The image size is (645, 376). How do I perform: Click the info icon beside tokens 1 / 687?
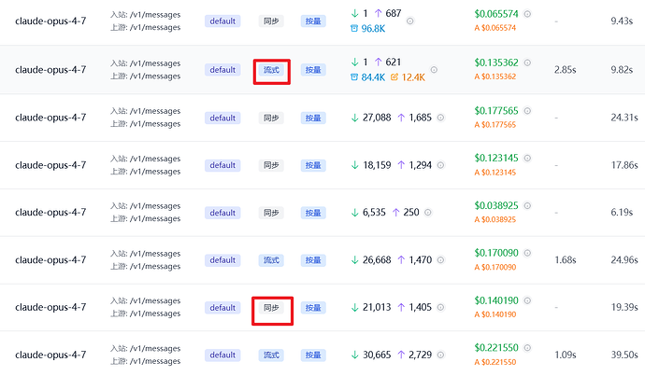[x=410, y=21]
